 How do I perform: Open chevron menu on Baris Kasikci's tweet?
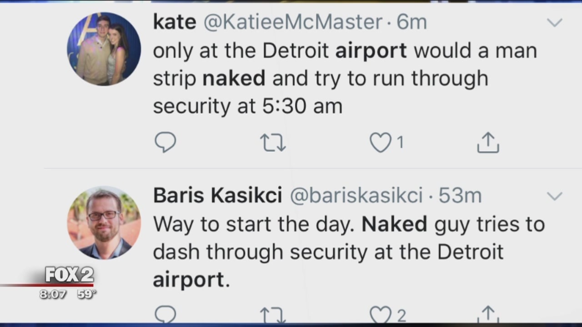pos(555,196)
